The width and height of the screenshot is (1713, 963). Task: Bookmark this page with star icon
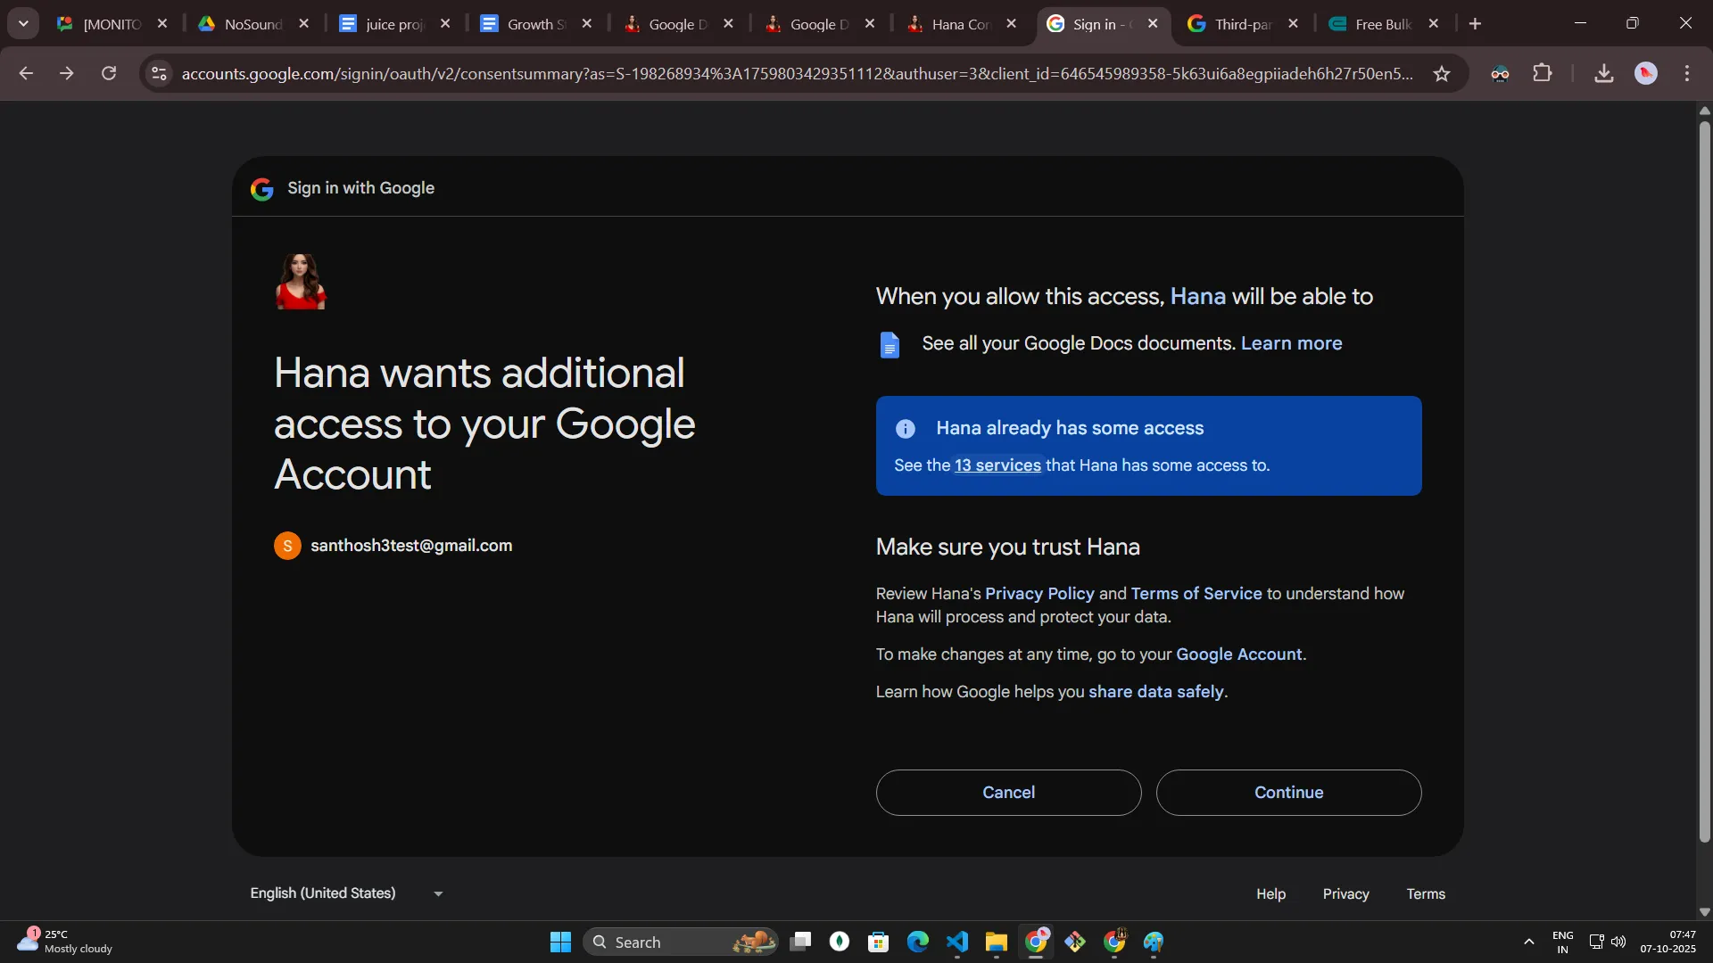click(x=1442, y=74)
